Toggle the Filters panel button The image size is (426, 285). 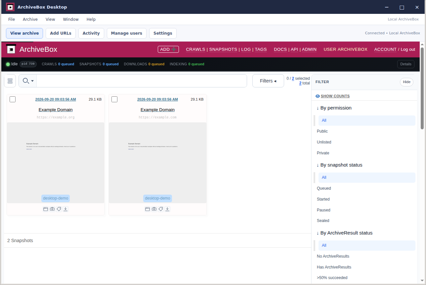[268, 81]
